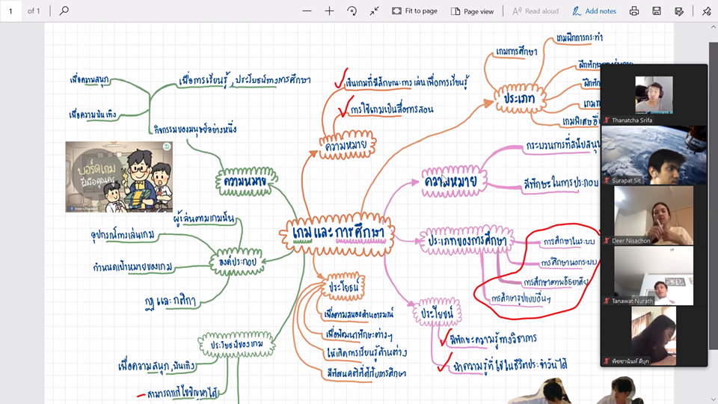The width and height of the screenshot is (718, 404).
Task: Save the PDF with the floppy disk icon
Action: (x=656, y=11)
